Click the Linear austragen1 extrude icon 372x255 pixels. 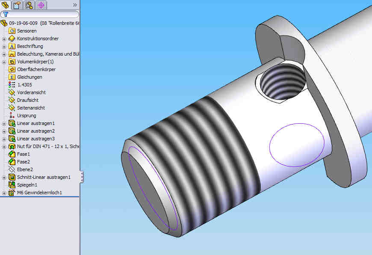[12, 123]
